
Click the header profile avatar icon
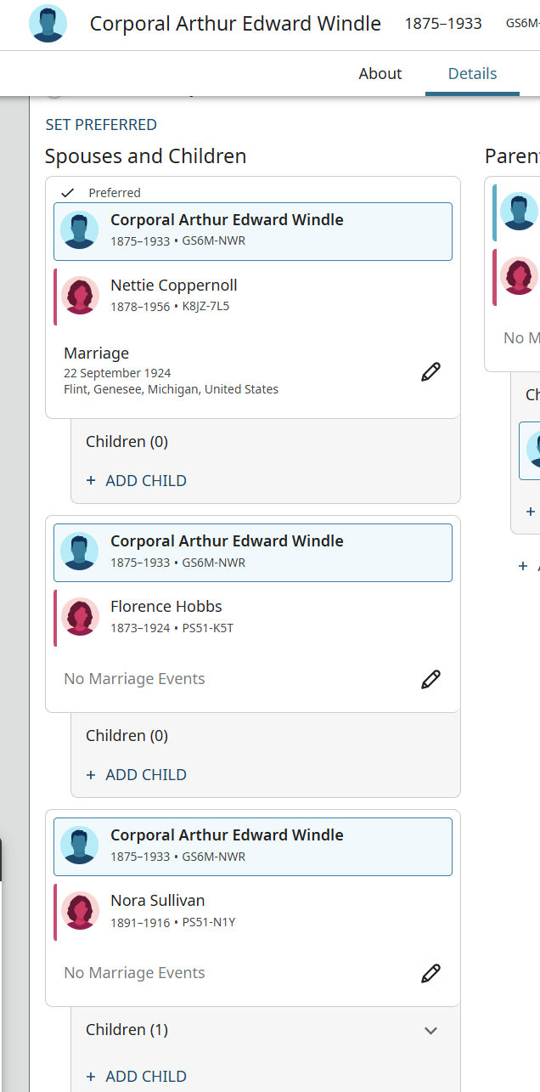point(48,24)
